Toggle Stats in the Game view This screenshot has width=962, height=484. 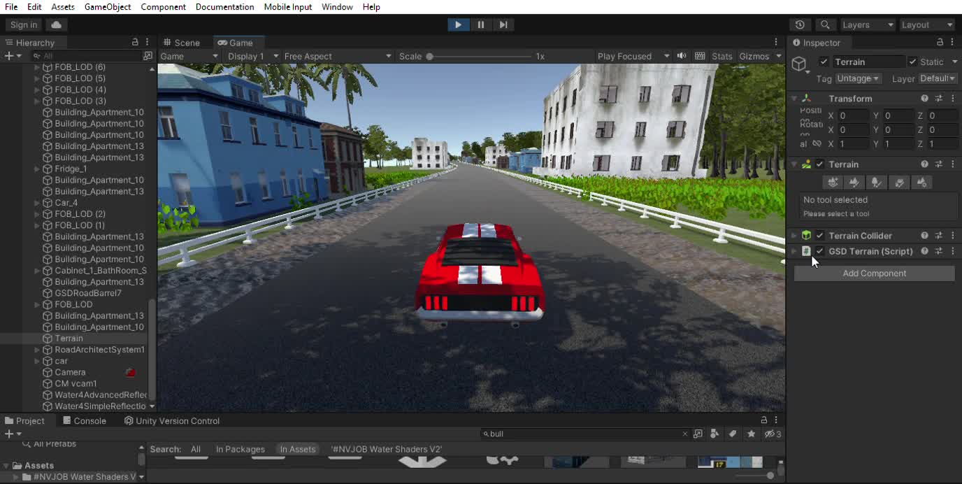coord(722,56)
